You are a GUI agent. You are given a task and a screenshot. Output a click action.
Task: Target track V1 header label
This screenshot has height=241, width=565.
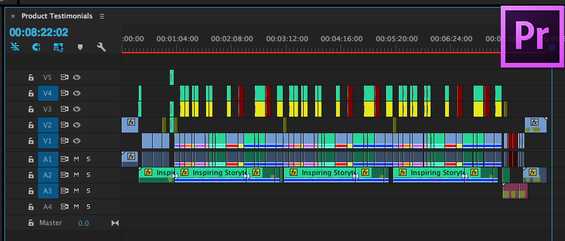point(48,141)
